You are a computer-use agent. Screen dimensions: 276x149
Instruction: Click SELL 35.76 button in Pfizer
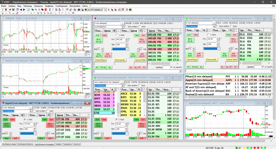coord(233,40)
